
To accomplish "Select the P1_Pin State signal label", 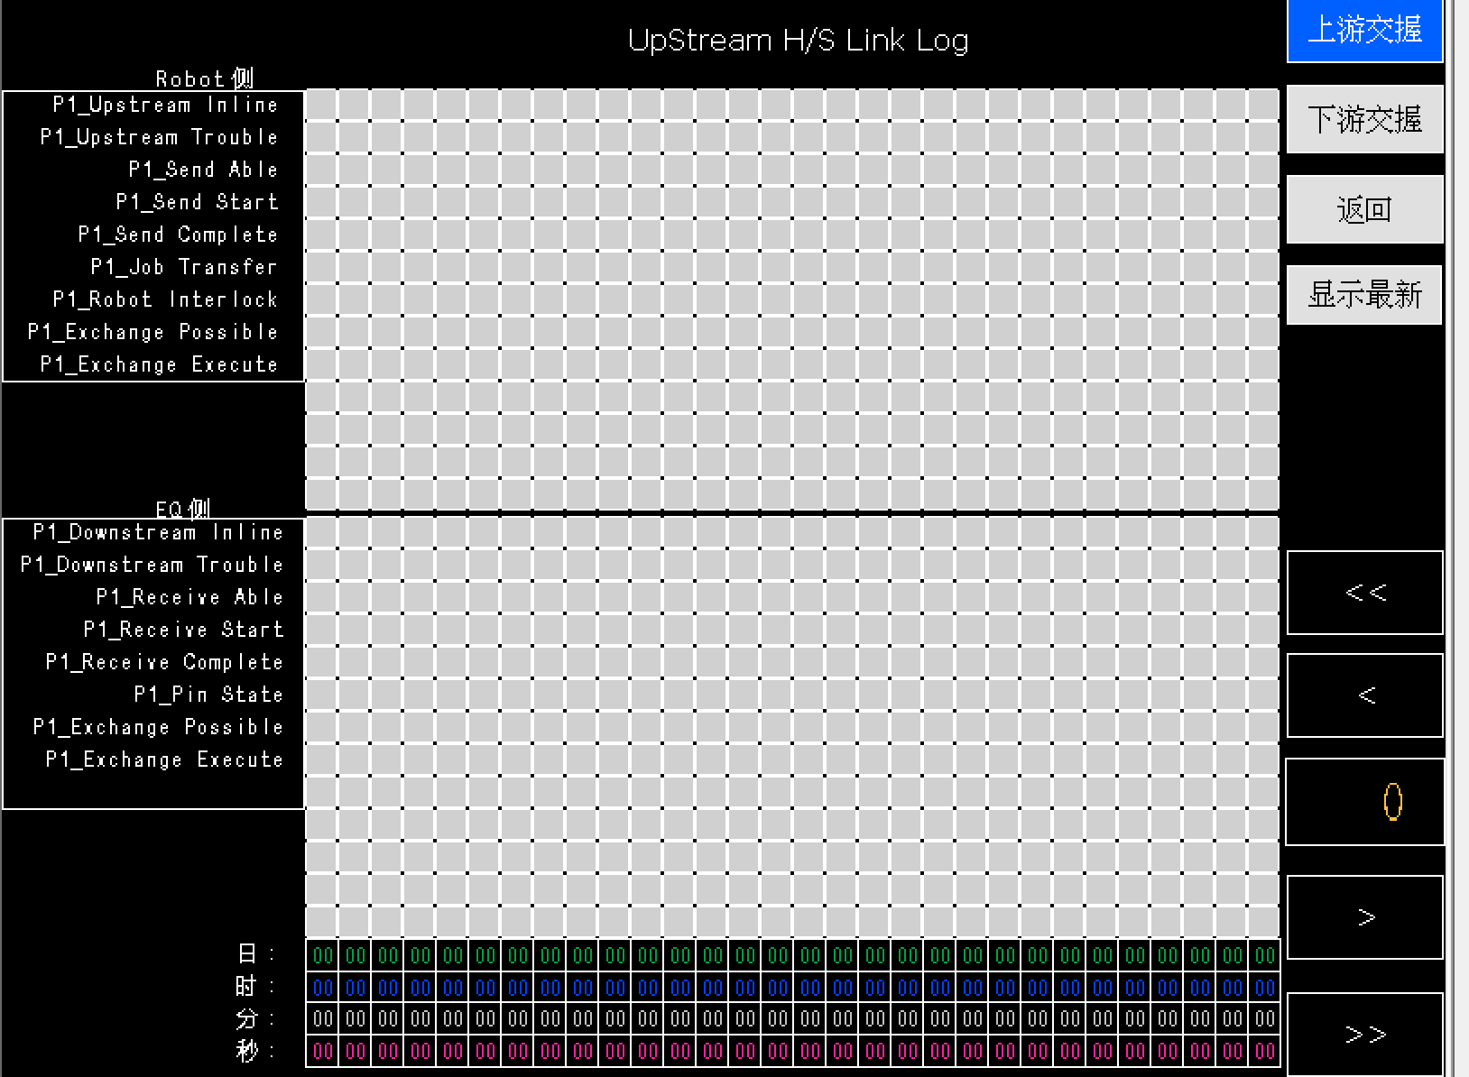I will tap(208, 695).
